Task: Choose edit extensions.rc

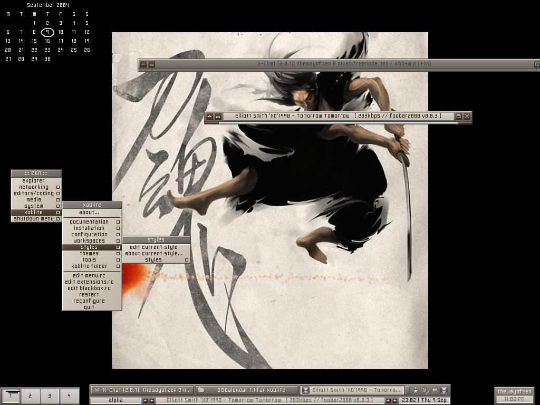Action: coord(92,282)
